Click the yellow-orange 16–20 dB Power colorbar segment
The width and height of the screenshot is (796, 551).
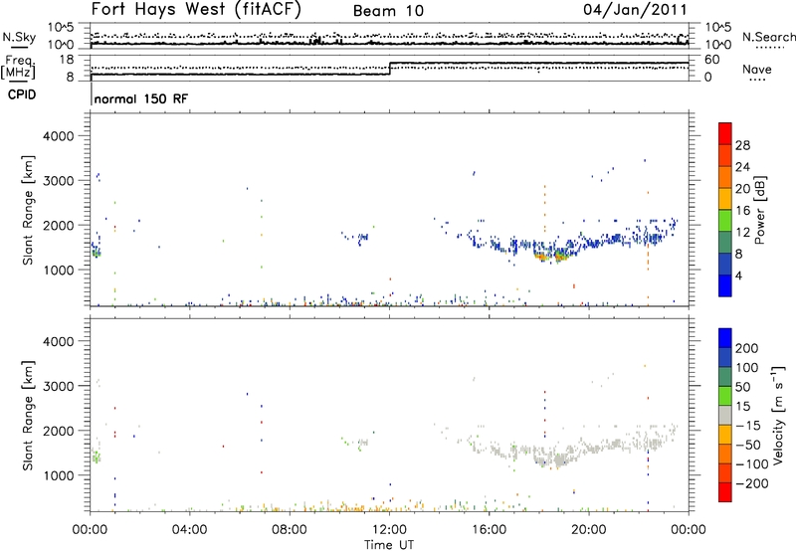pos(725,198)
